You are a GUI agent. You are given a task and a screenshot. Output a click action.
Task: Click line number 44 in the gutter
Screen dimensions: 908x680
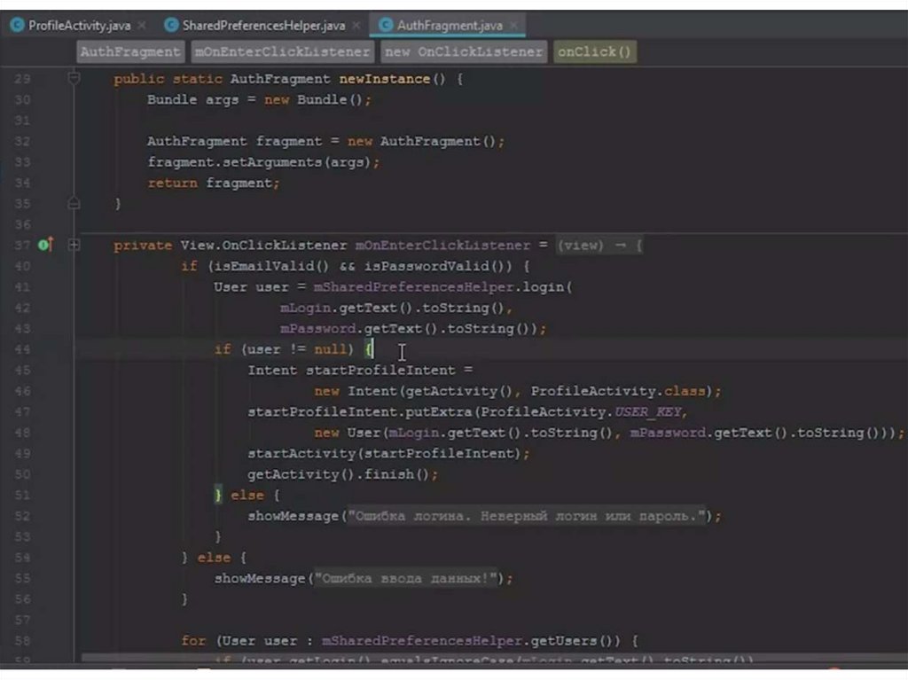pos(23,349)
